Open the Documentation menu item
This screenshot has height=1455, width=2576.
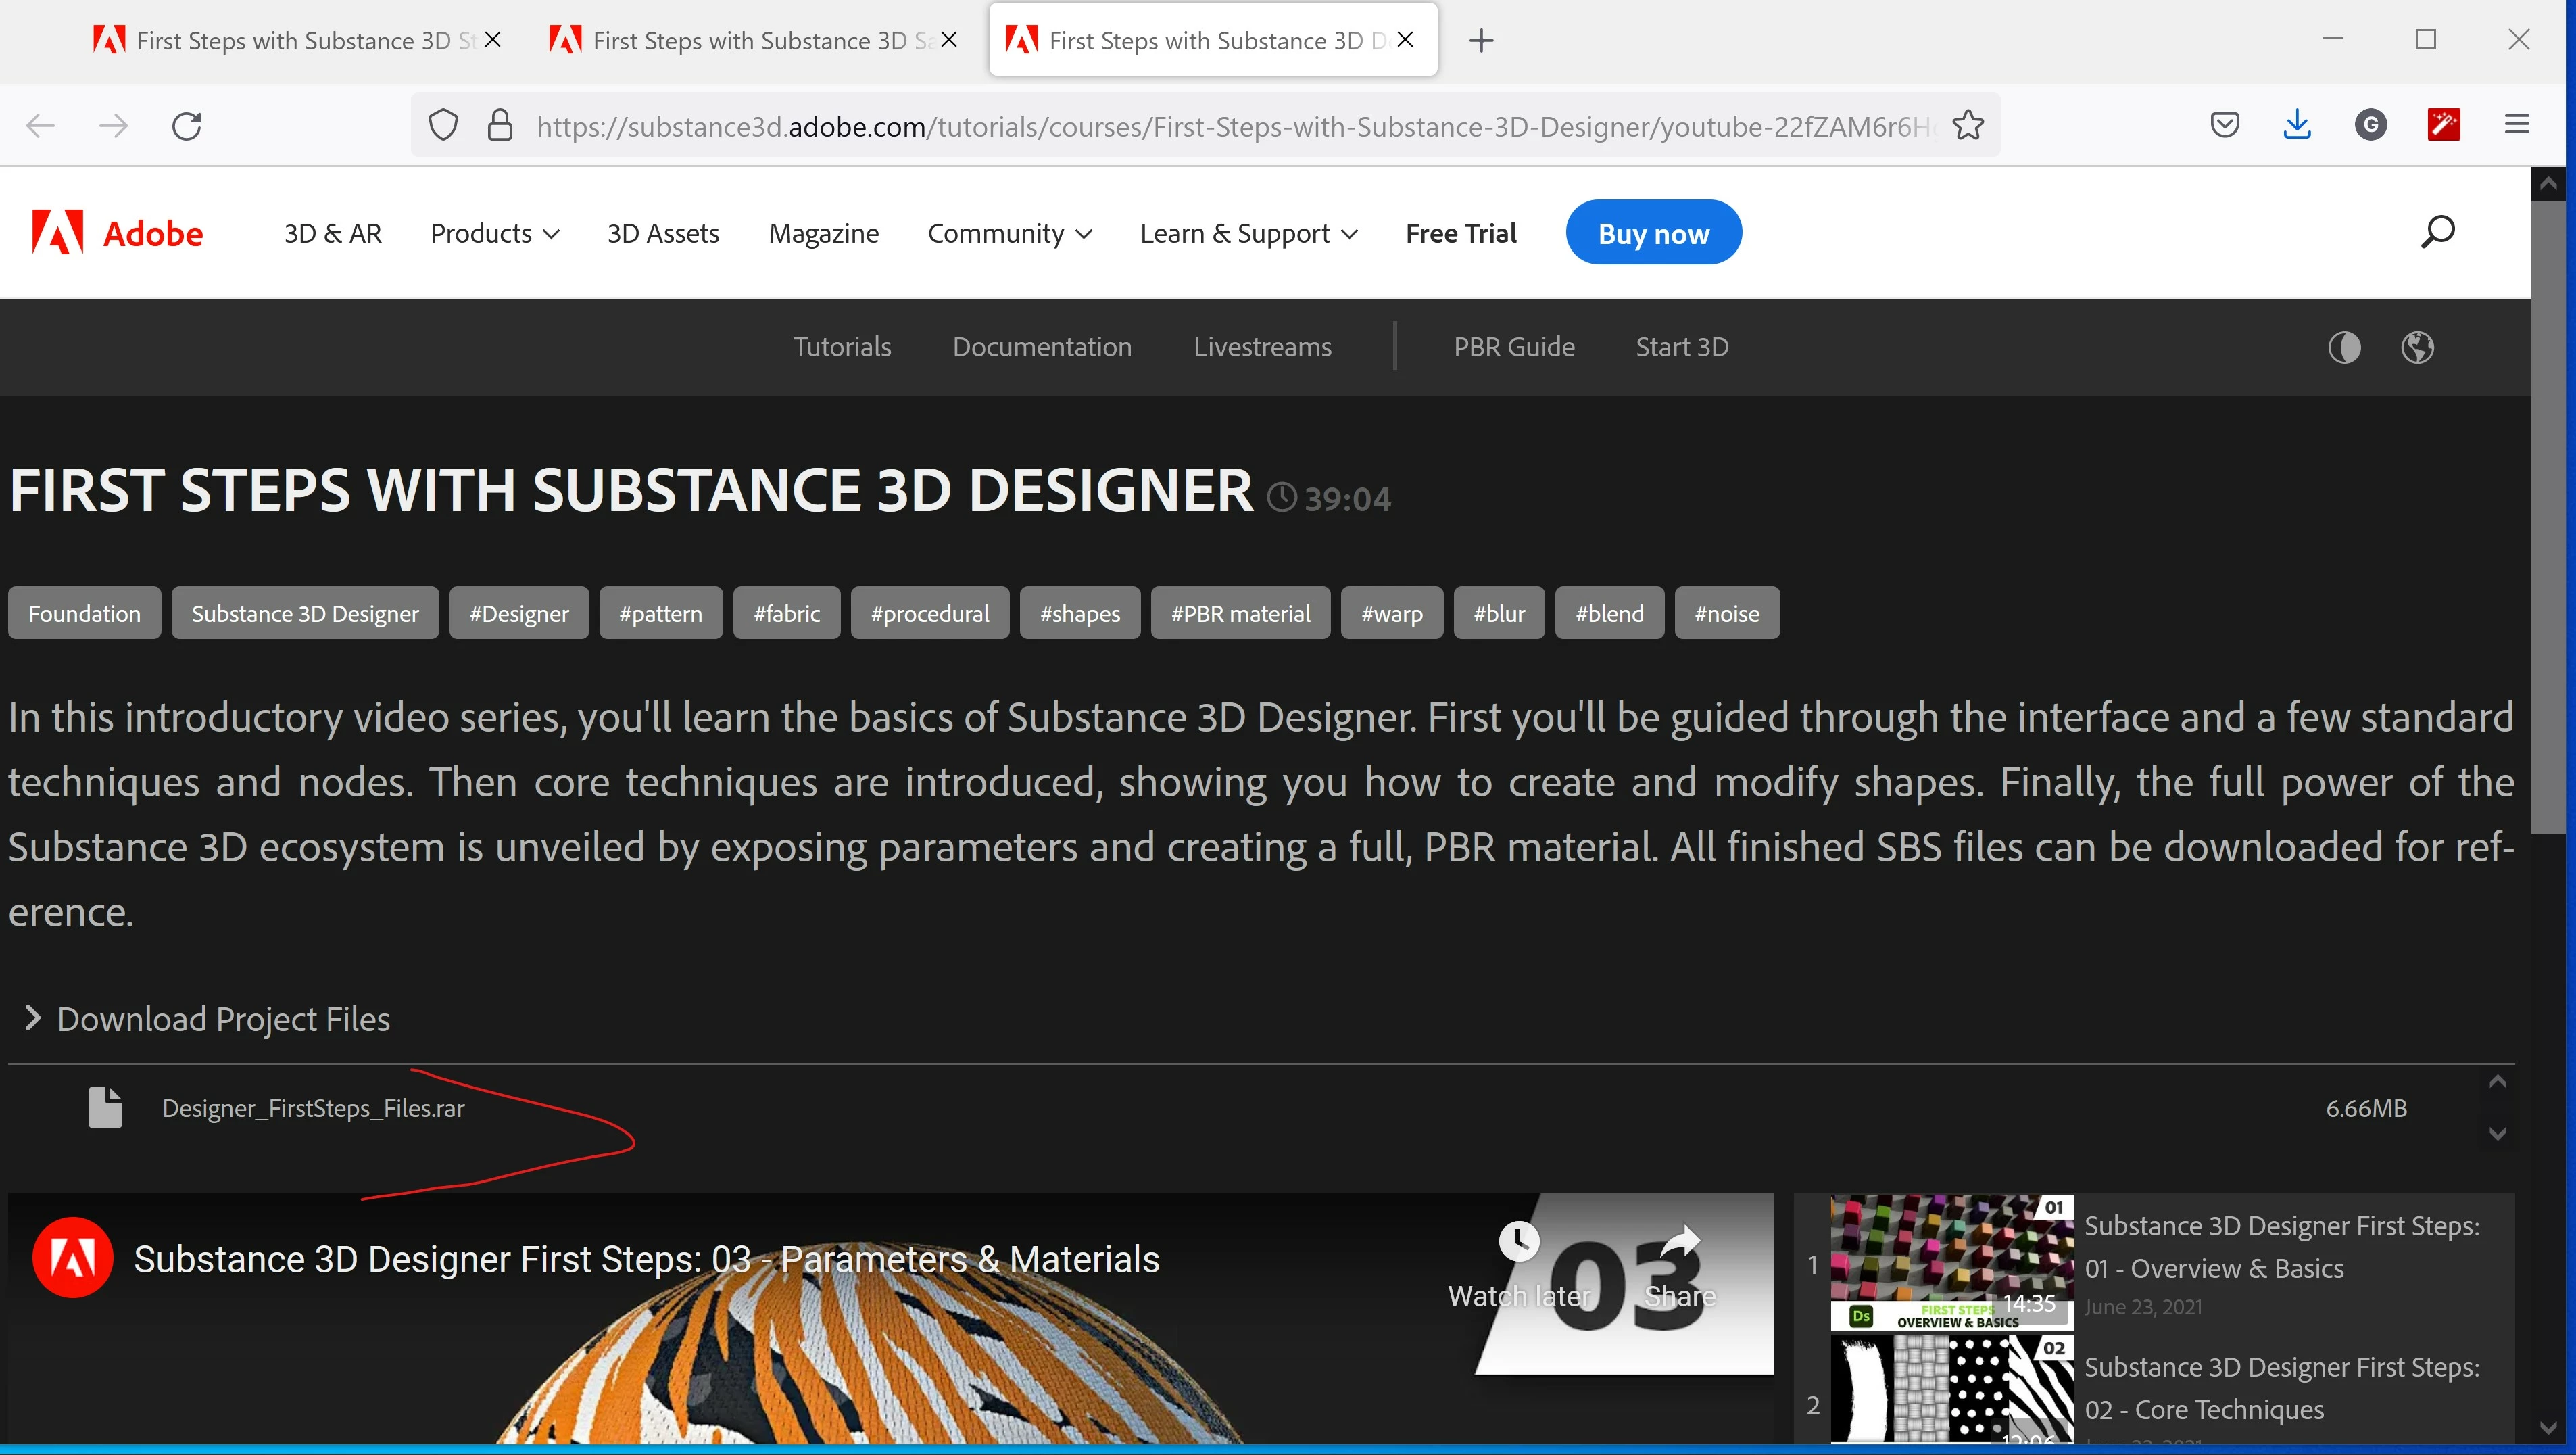coord(1041,347)
